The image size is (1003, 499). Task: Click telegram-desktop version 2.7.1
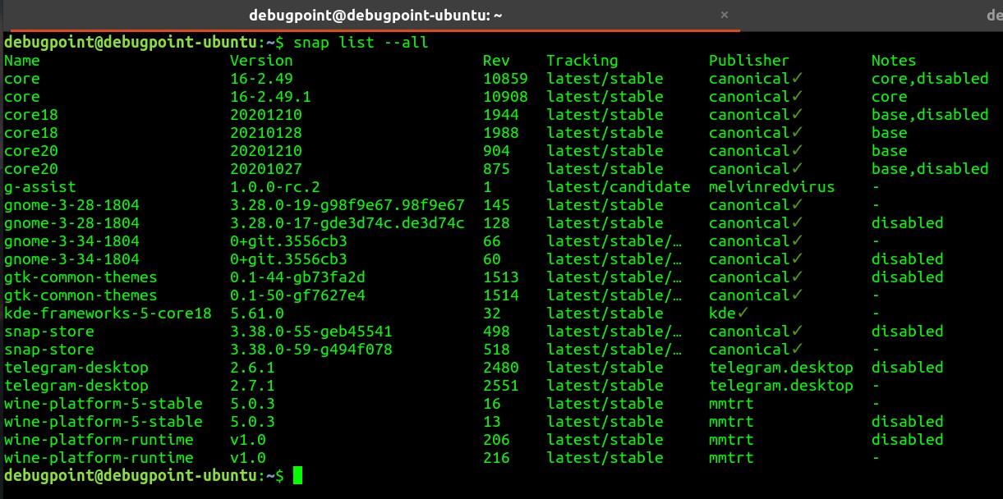tap(252, 385)
